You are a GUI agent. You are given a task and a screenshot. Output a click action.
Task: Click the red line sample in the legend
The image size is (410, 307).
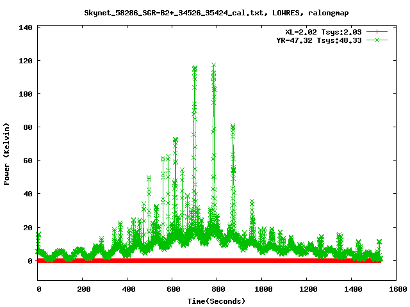coord(377,32)
